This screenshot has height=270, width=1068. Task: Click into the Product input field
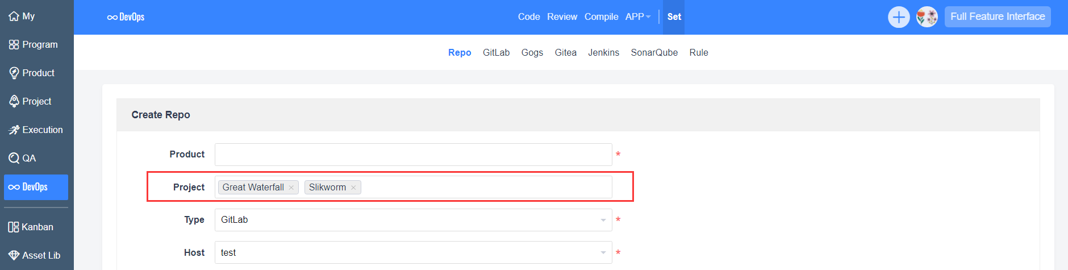tap(413, 155)
